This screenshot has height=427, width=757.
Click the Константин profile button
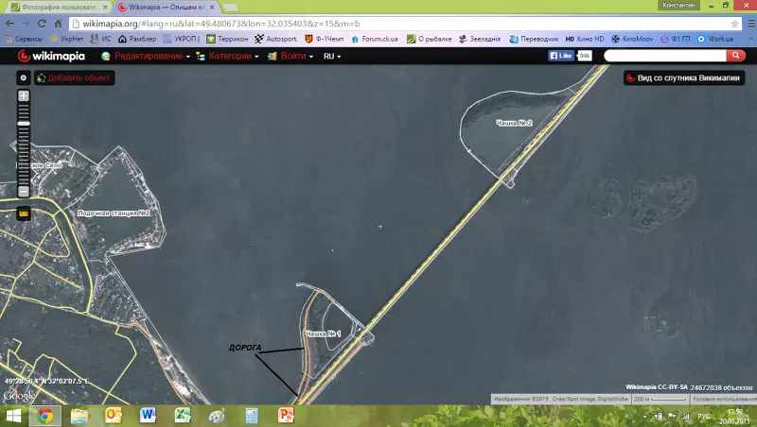point(678,6)
